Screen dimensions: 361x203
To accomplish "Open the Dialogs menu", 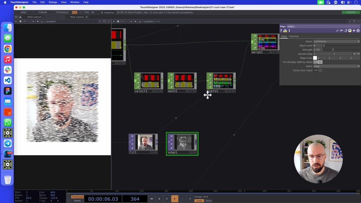I will click(x=53, y=2).
